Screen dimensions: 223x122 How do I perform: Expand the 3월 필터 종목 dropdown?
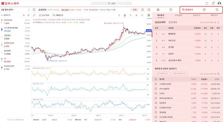(x=8, y=10)
